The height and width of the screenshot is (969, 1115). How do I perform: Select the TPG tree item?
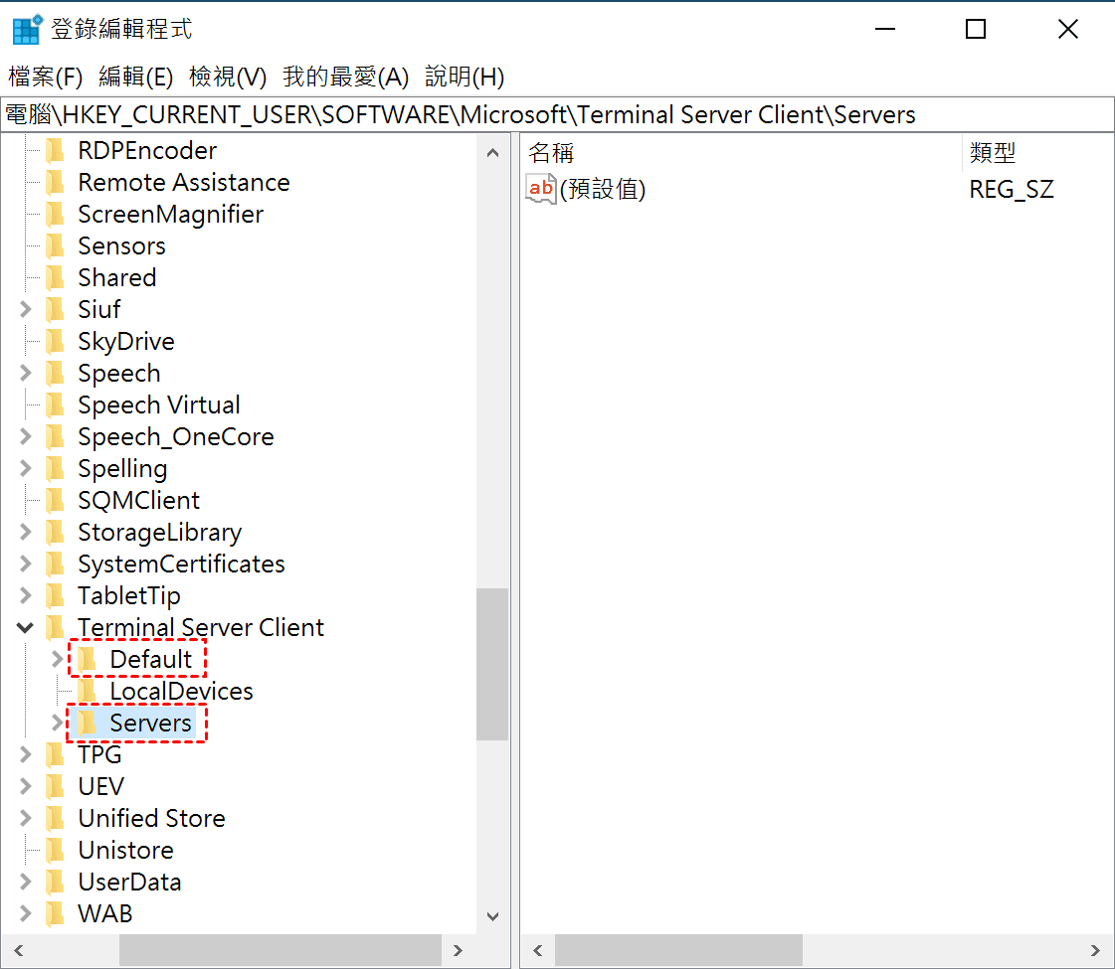click(99, 754)
